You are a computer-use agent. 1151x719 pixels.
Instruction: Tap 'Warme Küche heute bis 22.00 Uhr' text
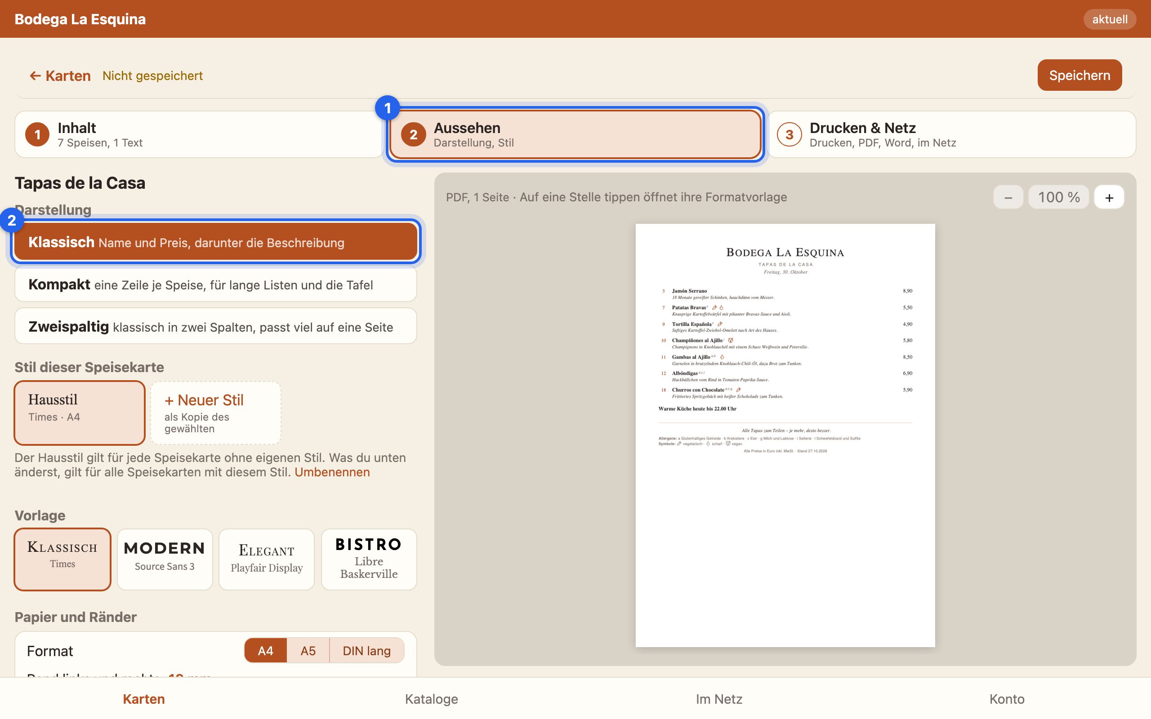pyautogui.click(x=697, y=408)
